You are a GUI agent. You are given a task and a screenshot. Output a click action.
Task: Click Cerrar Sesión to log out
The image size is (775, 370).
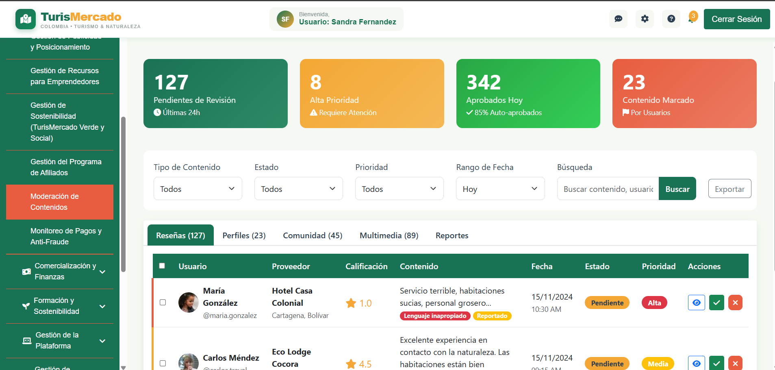pos(736,19)
